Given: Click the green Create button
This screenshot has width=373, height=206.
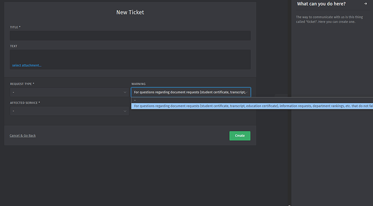Looking at the screenshot, I should point(240,136).
